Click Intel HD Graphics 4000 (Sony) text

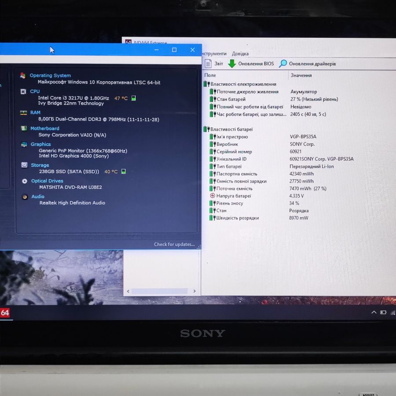click(74, 156)
